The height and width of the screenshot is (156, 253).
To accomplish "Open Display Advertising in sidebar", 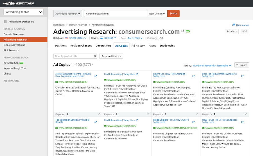I will pyautogui.click(x=14, y=45).
